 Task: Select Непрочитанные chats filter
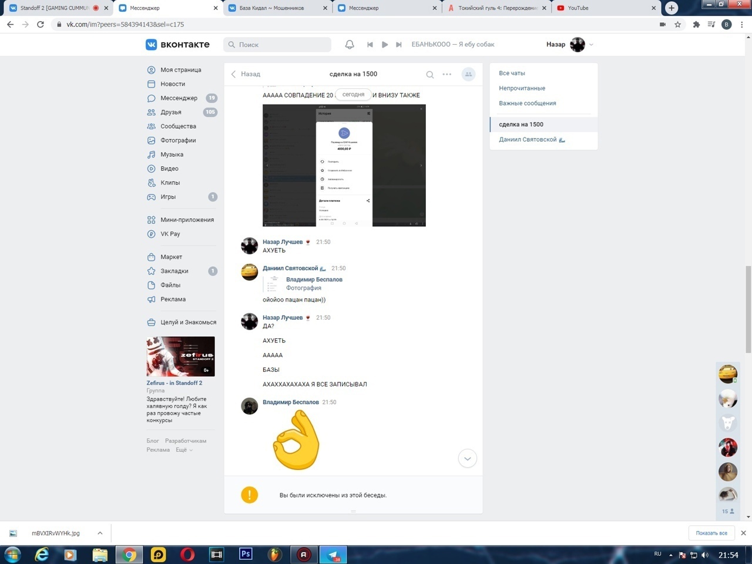[522, 88]
